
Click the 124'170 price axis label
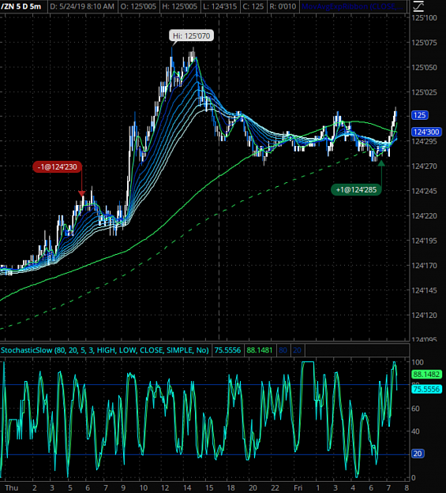[x=425, y=266]
